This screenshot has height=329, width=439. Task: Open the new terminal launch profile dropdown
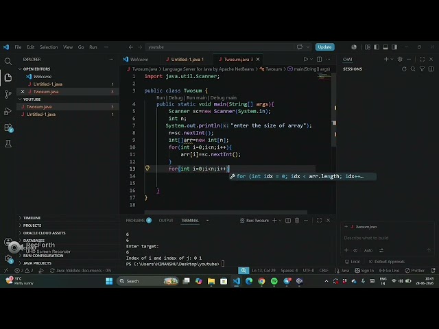pyautogui.click(x=280, y=221)
